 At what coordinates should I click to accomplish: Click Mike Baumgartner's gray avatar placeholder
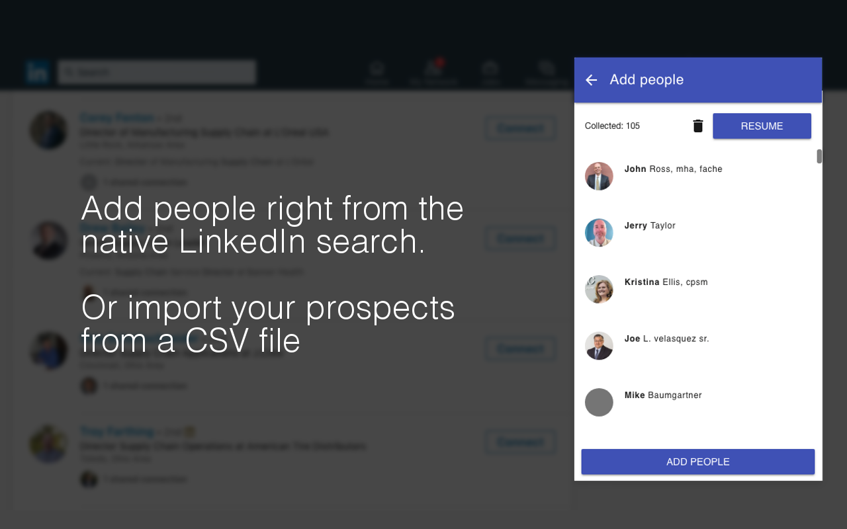599,402
